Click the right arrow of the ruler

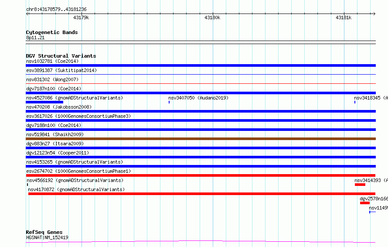(374, 14)
